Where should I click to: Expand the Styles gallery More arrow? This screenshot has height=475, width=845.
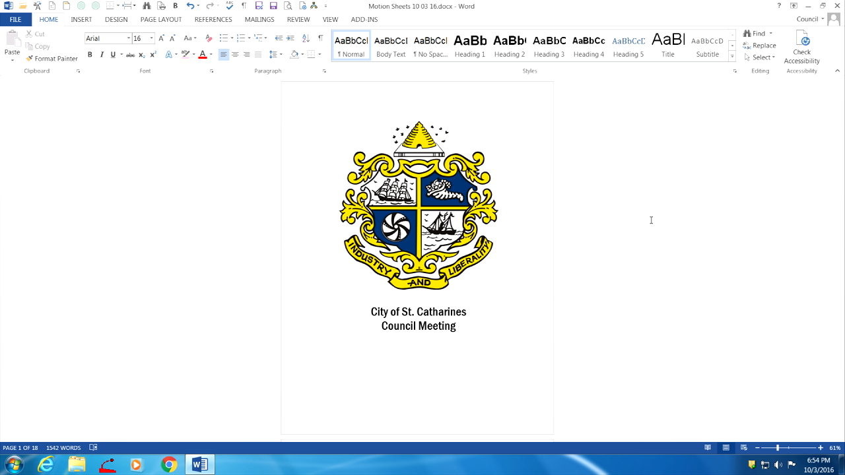click(x=732, y=57)
